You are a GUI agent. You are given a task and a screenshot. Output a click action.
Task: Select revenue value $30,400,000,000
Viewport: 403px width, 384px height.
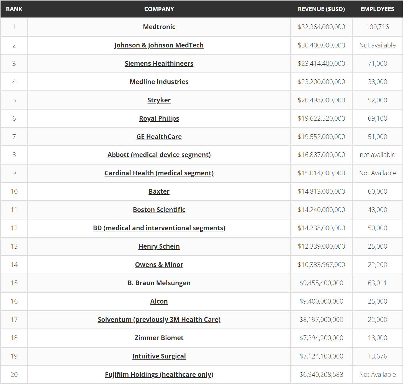tap(321, 45)
